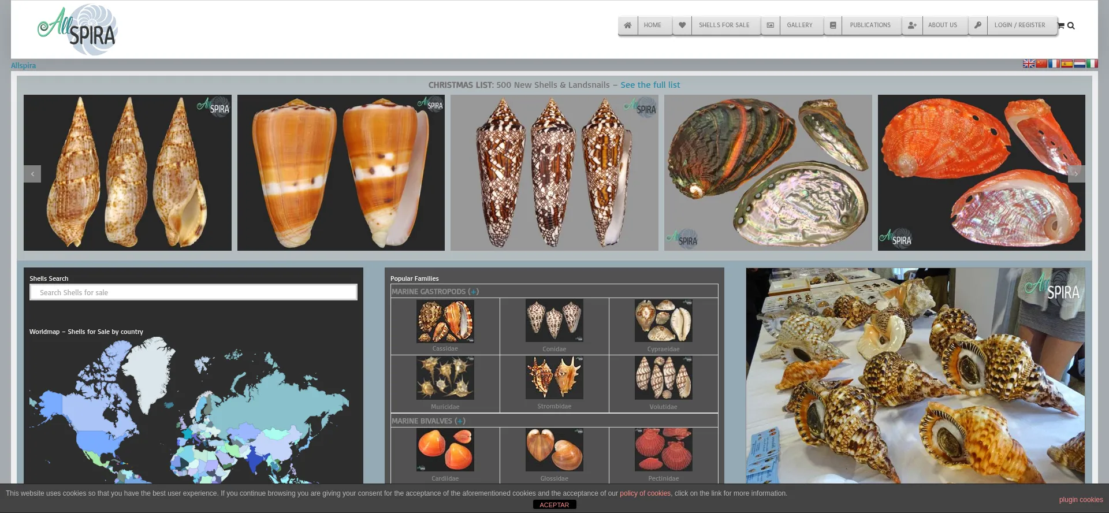Click the Volutidae label text

pyautogui.click(x=664, y=407)
